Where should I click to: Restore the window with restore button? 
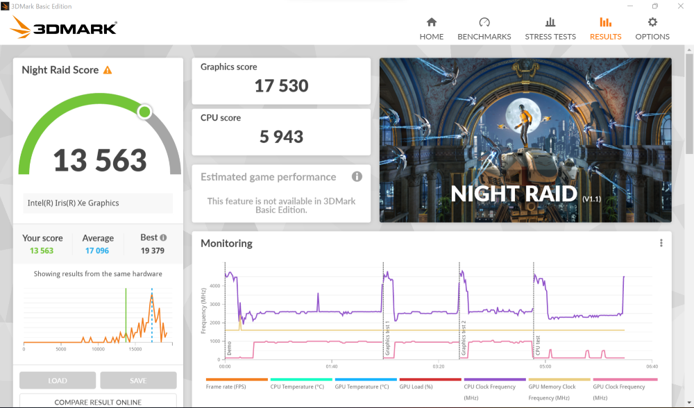655,6
